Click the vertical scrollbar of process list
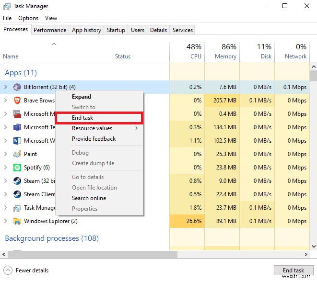317x281 pixels. pos(314,144)
